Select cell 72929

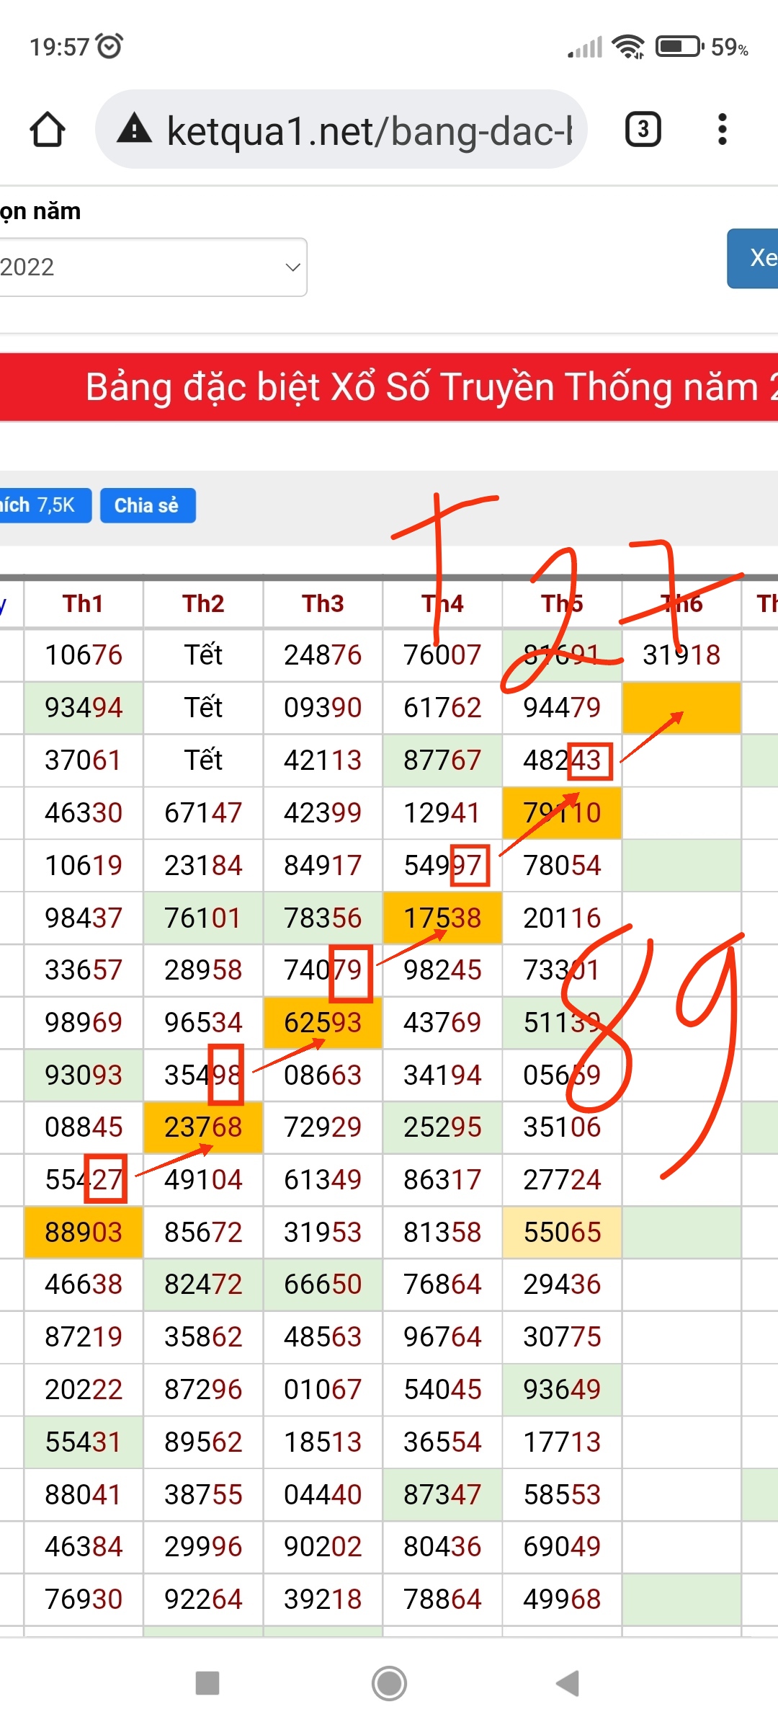pyautogui.click(x=323, y=1127)
